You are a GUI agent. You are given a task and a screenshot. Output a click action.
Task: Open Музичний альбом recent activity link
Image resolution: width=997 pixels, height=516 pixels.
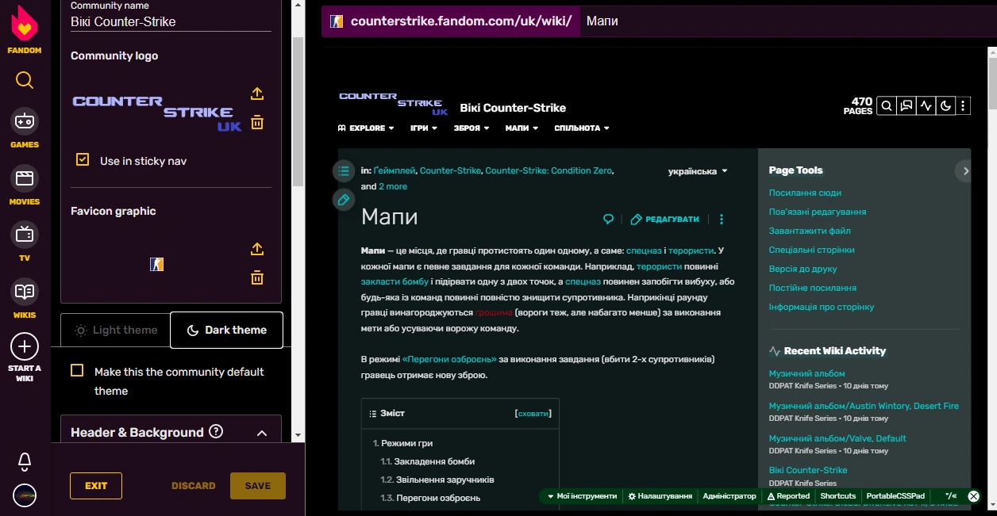(x=806, y=373)
